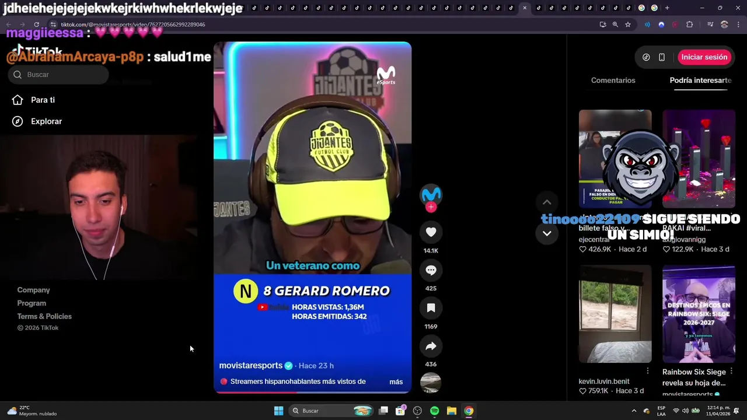Click the Streamers hispanohablantes caption text
The image size is (747, 420).
tap(298, 381)
